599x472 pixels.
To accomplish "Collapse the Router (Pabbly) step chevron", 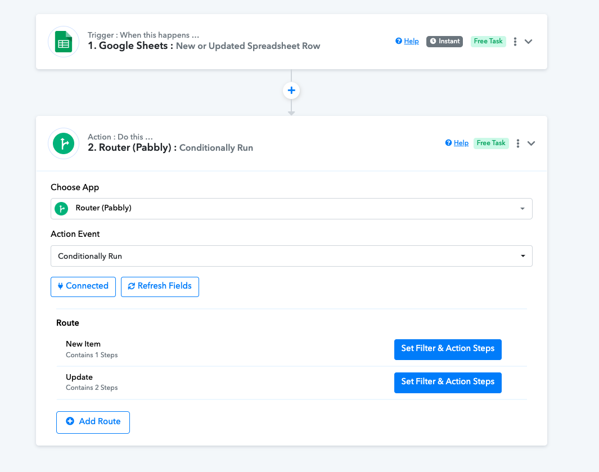I will (x=531, y=143).
